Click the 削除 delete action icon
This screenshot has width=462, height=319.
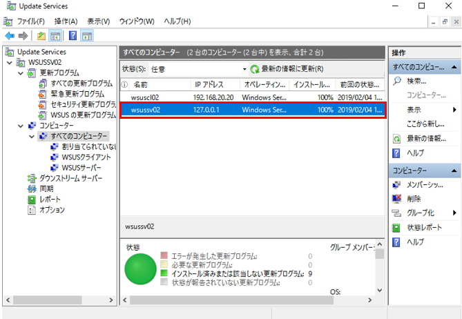point(396,198)
